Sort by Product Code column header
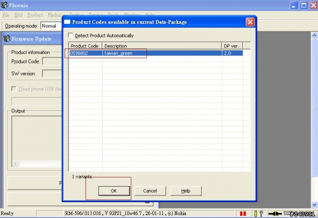This screenshot has height=218, width=318. pos(85,46)
